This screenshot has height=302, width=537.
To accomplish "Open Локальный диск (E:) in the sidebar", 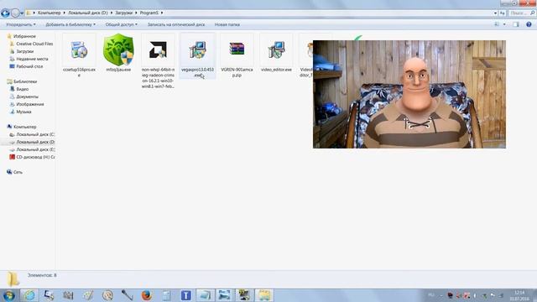I will click(35, 149).
